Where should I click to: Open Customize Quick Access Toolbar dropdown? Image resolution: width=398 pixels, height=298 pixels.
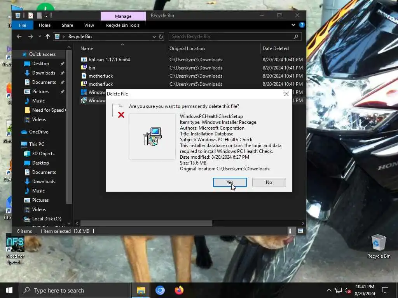(x=47, y=16)
